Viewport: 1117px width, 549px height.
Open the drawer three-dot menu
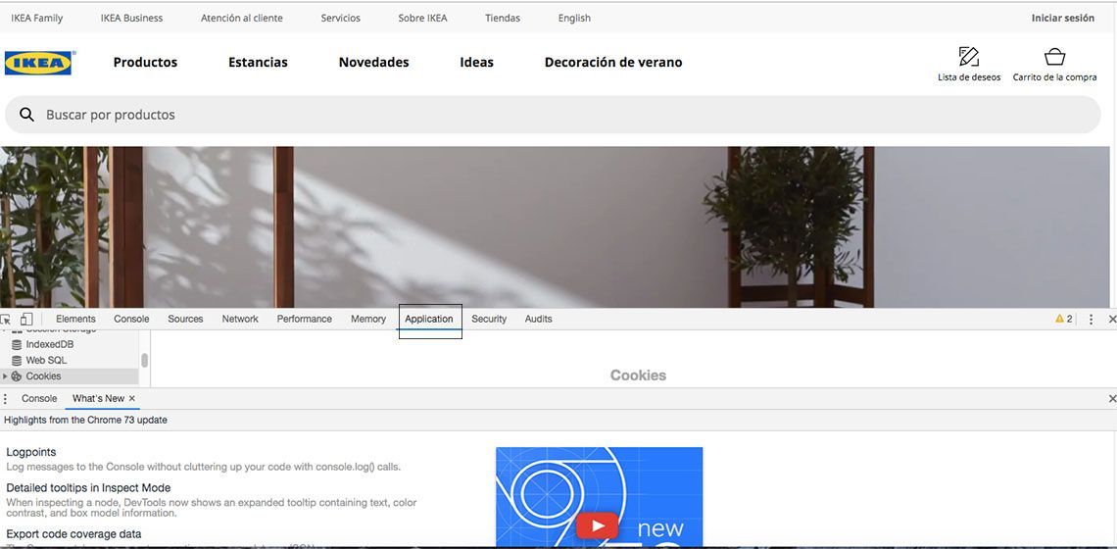(5, 399)
